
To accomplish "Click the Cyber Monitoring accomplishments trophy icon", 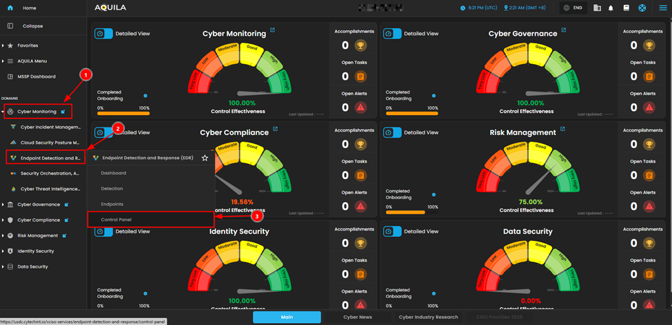I will point(360,45).
